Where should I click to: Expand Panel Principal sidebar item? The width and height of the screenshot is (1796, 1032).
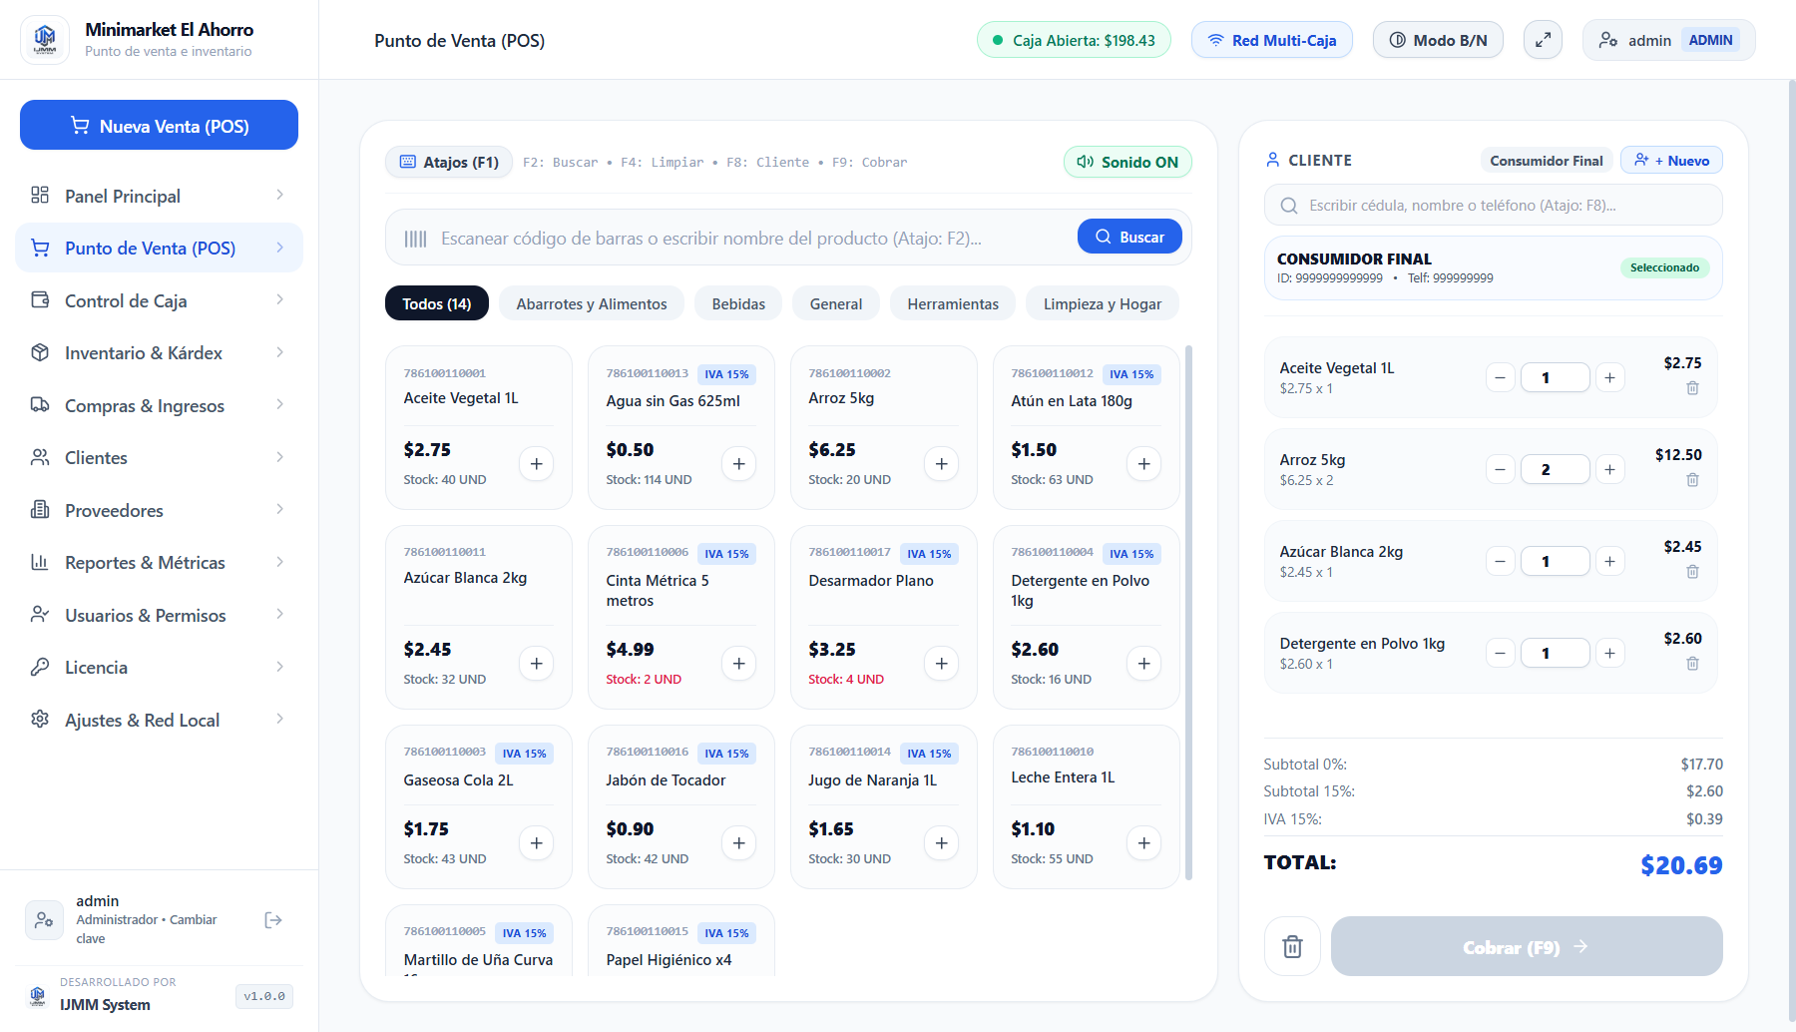(x=159, y=196)
